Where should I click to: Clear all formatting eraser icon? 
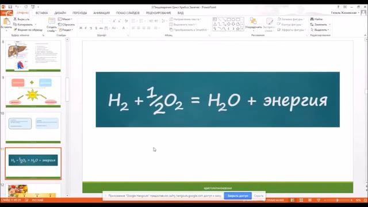click(x=126, y=21)
